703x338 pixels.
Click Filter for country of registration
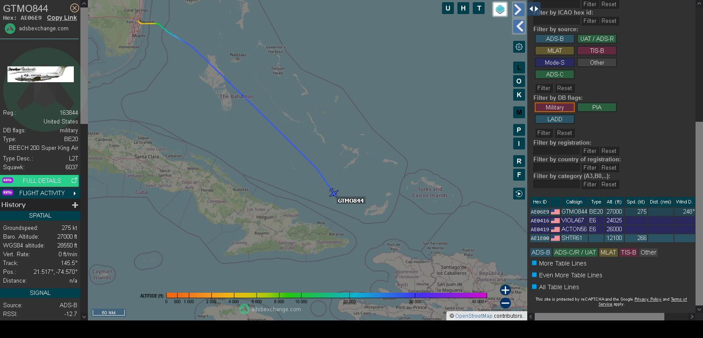(590, 167)
